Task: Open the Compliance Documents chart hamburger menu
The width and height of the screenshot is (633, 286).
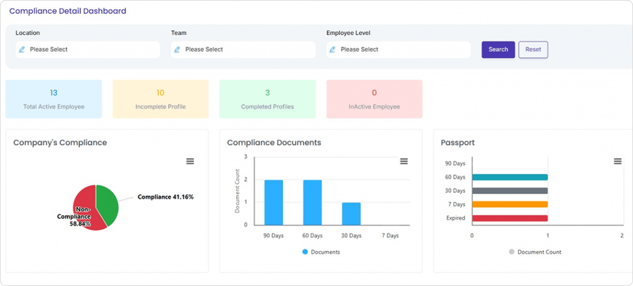Action: point(404,161)
